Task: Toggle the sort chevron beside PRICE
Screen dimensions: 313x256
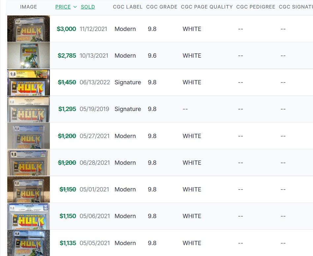Action: [75, 7]
